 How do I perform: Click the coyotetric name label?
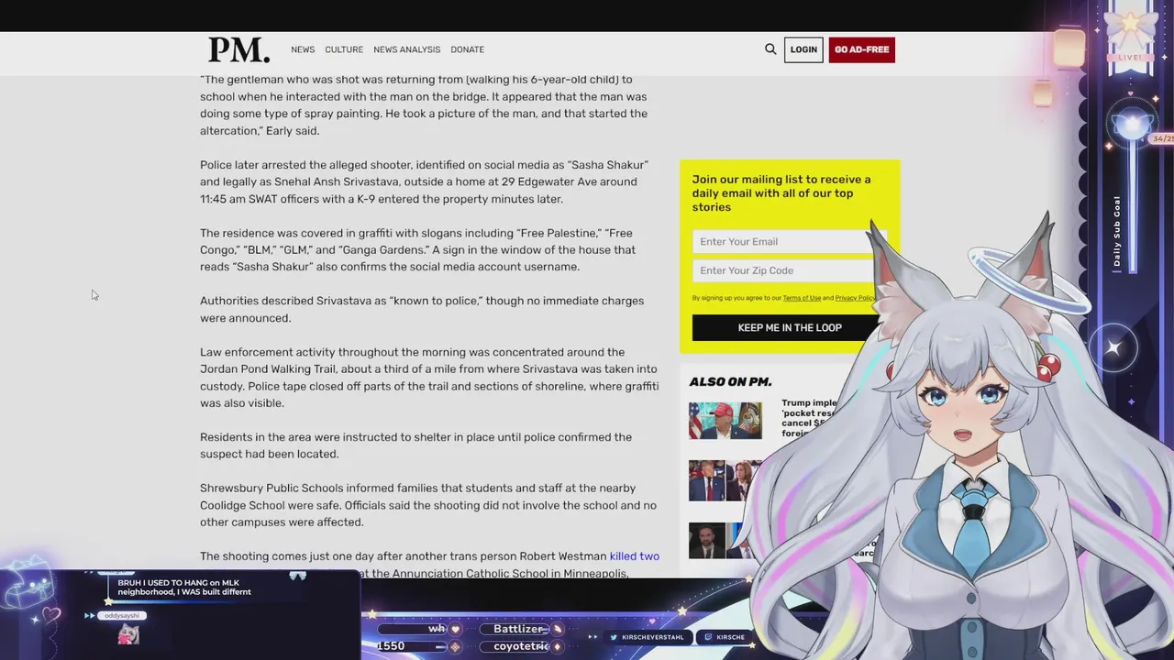pos(521,646)
